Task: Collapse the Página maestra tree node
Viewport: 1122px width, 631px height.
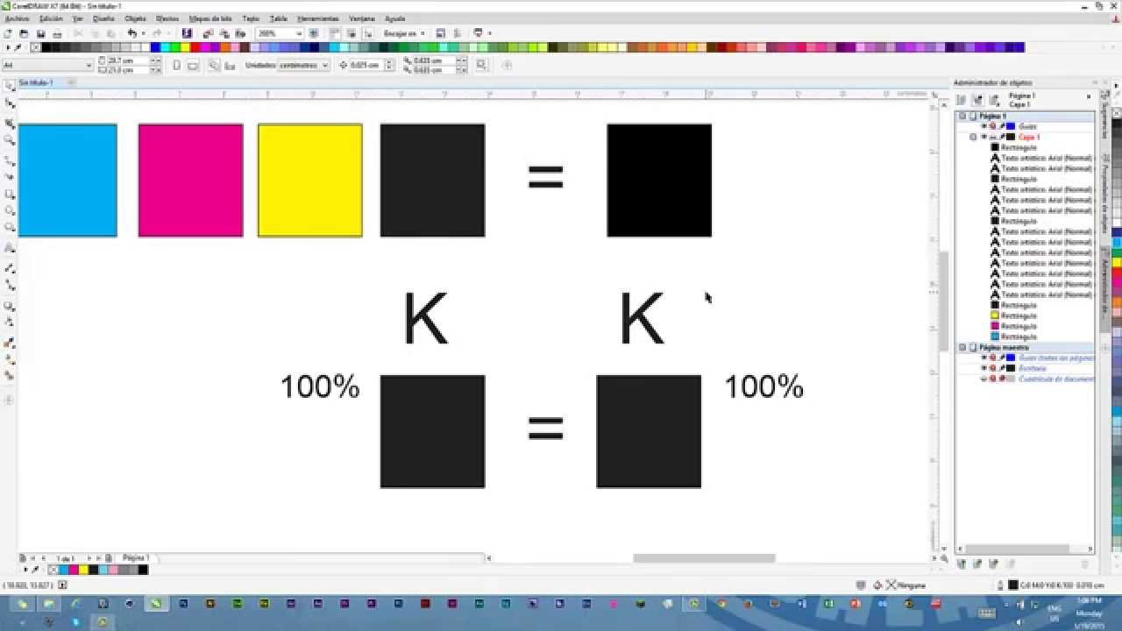Action: (x=962, y=347)
